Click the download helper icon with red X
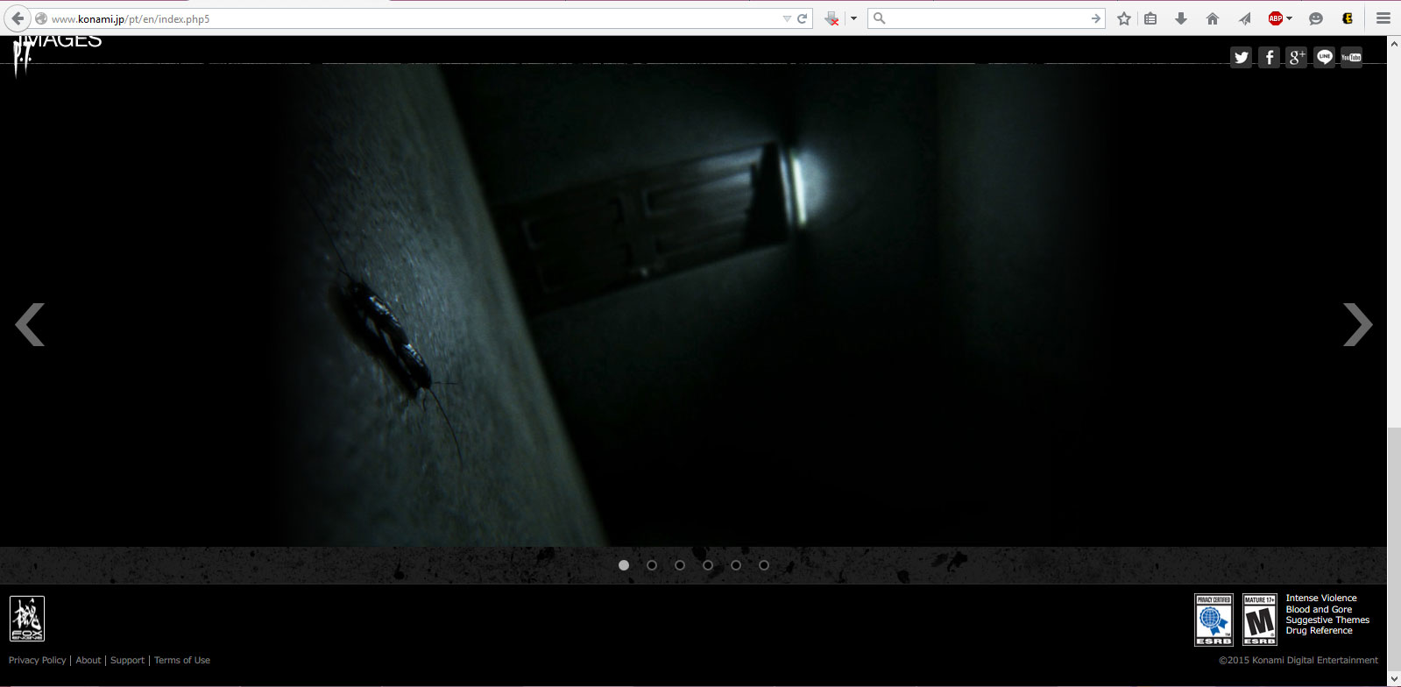Screen dimensions: 1401x687 (832, 18)
